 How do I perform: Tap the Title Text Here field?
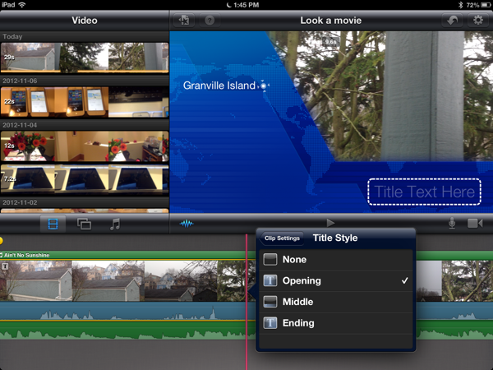[424, 192]
